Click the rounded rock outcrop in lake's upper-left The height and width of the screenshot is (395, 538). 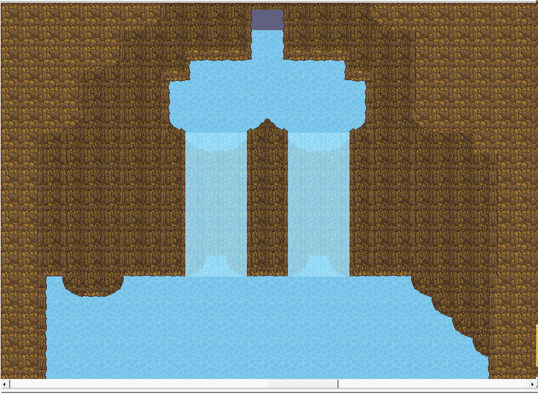tap(93, 285)
